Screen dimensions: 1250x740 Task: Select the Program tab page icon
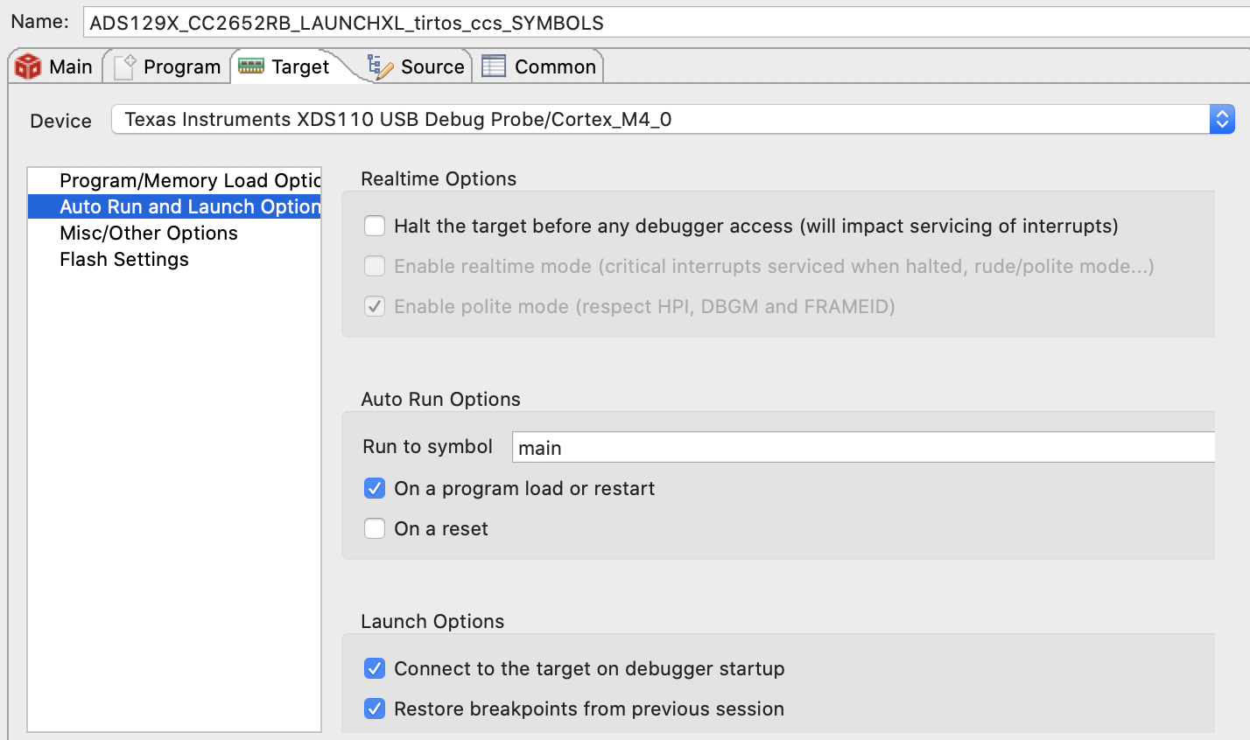124,66
